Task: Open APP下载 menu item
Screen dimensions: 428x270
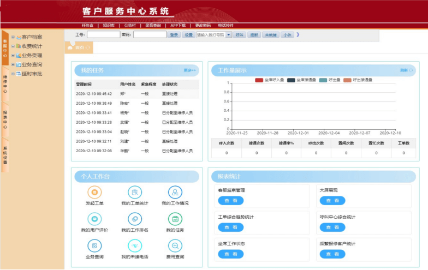Action: click(178, 25)
